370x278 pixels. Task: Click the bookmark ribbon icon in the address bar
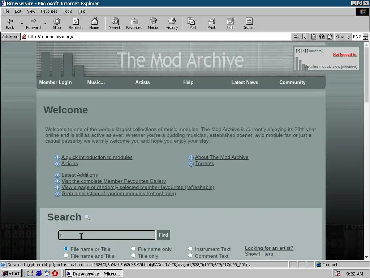point(304,37)
